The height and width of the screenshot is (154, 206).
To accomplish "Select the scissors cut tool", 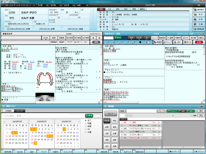I will pos(114,42).
